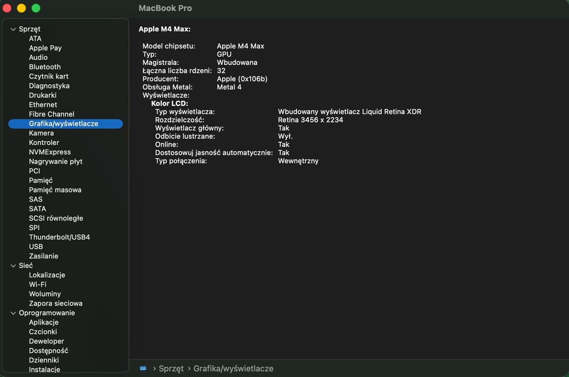Click Sprzęt in the bottom path bar
The width and height of the screenshot is (569, 377).
(x=171, y=368)
